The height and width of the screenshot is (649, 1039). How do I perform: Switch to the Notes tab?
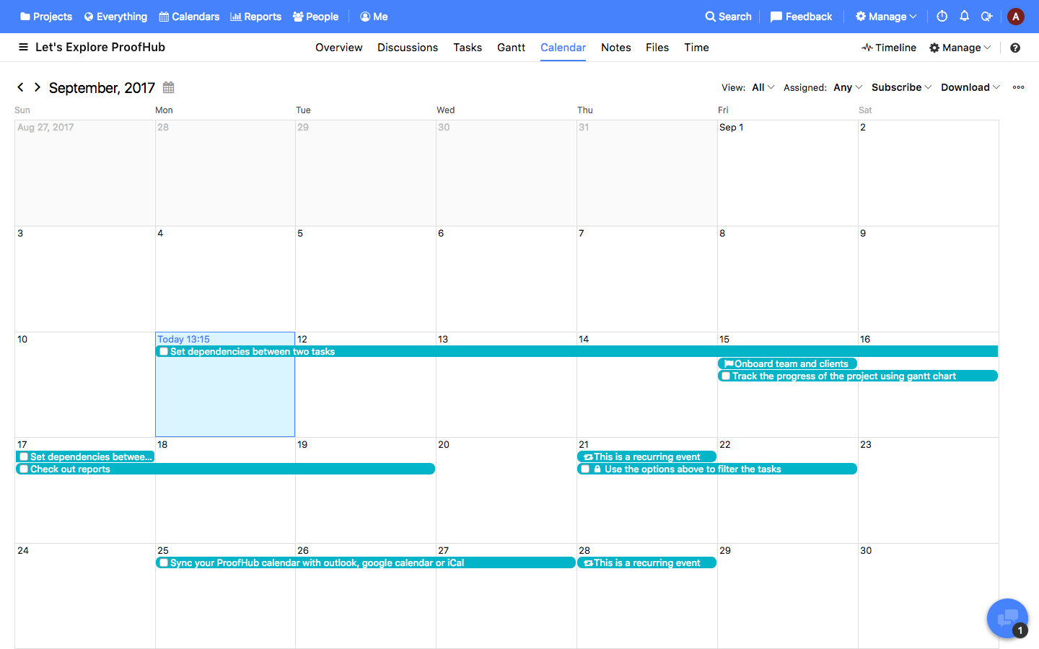click(x=616, y=48)
